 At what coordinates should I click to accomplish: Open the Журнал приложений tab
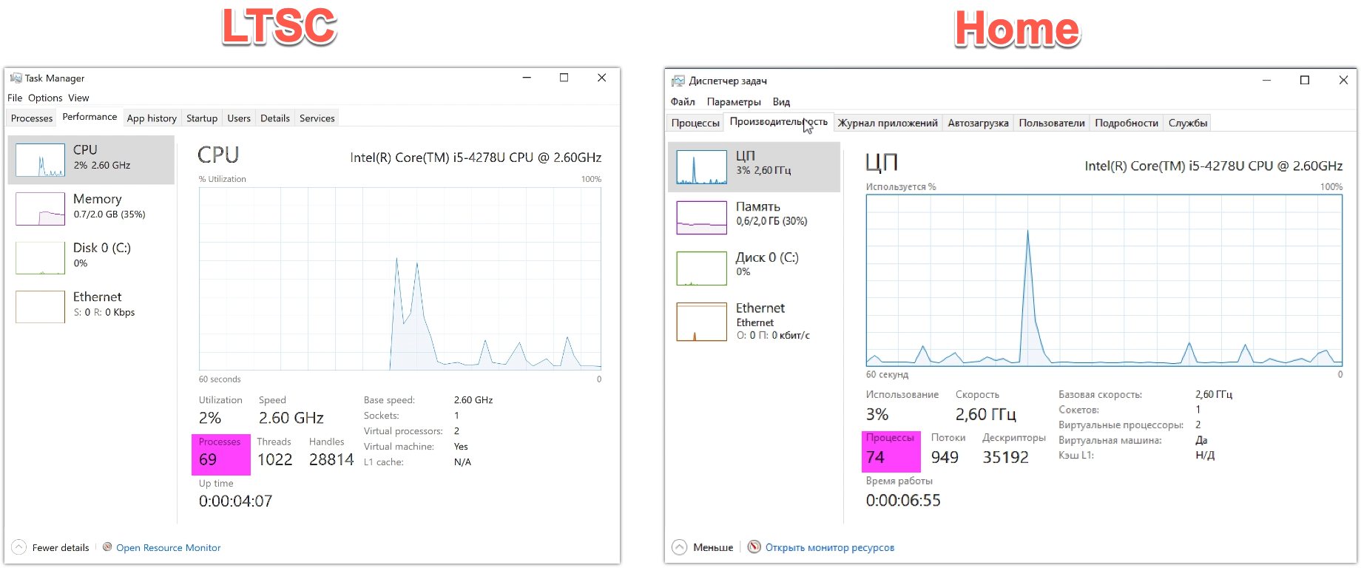pyautogui.click(x=888, y=123)
